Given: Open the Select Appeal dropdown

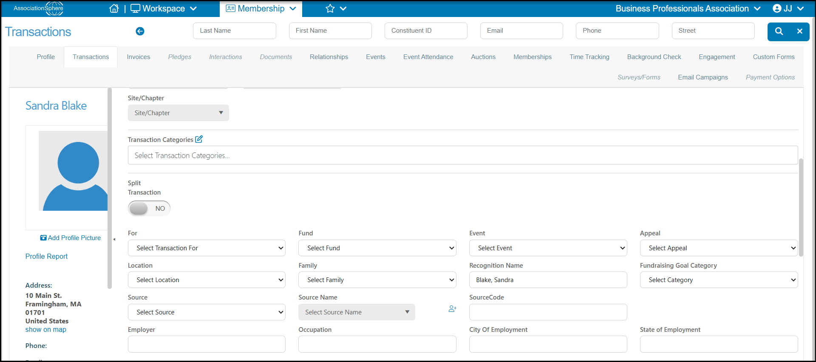Looking at the screenshot, I should click(x=719, y=248).
